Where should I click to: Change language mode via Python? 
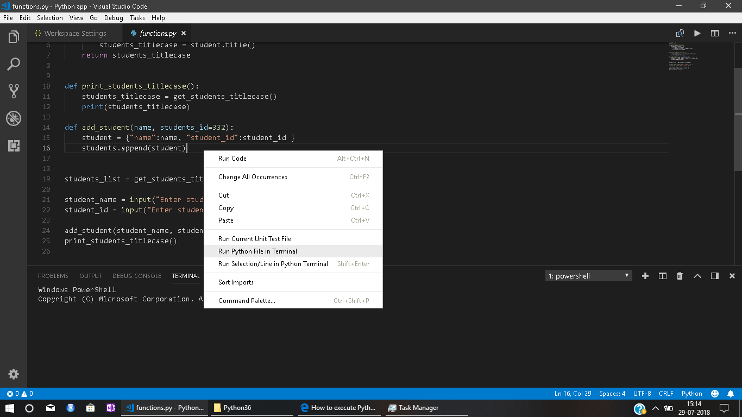692,394
